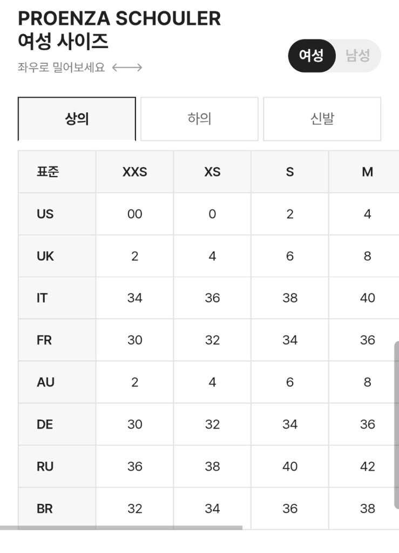
Task: Select the 여성 gender option
Action: 312,56
